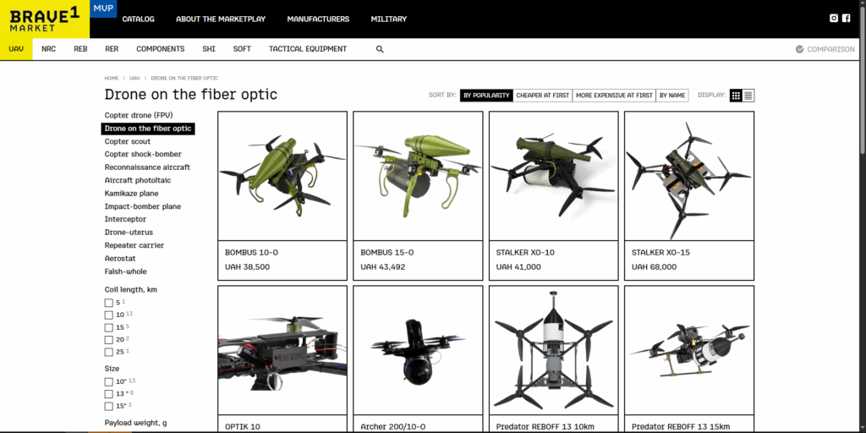Viewport: 866px width, 433px height.
Task: Open the Manufacturers menu item
Action: tap(318, 19)
